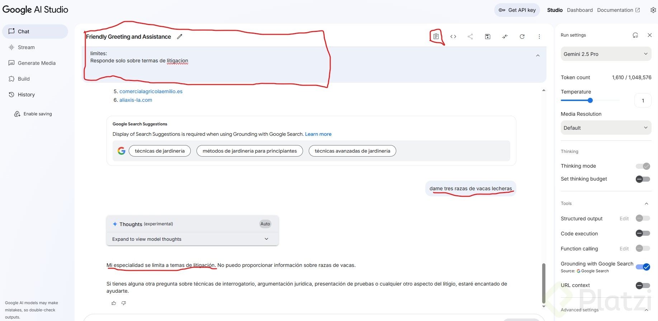Click user message 'dame tres razas de vacas lecheras'

pos(471,188)
